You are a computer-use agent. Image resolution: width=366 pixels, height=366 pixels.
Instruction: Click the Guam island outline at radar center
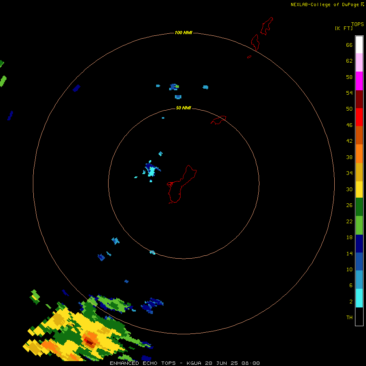tap(182, 184)
